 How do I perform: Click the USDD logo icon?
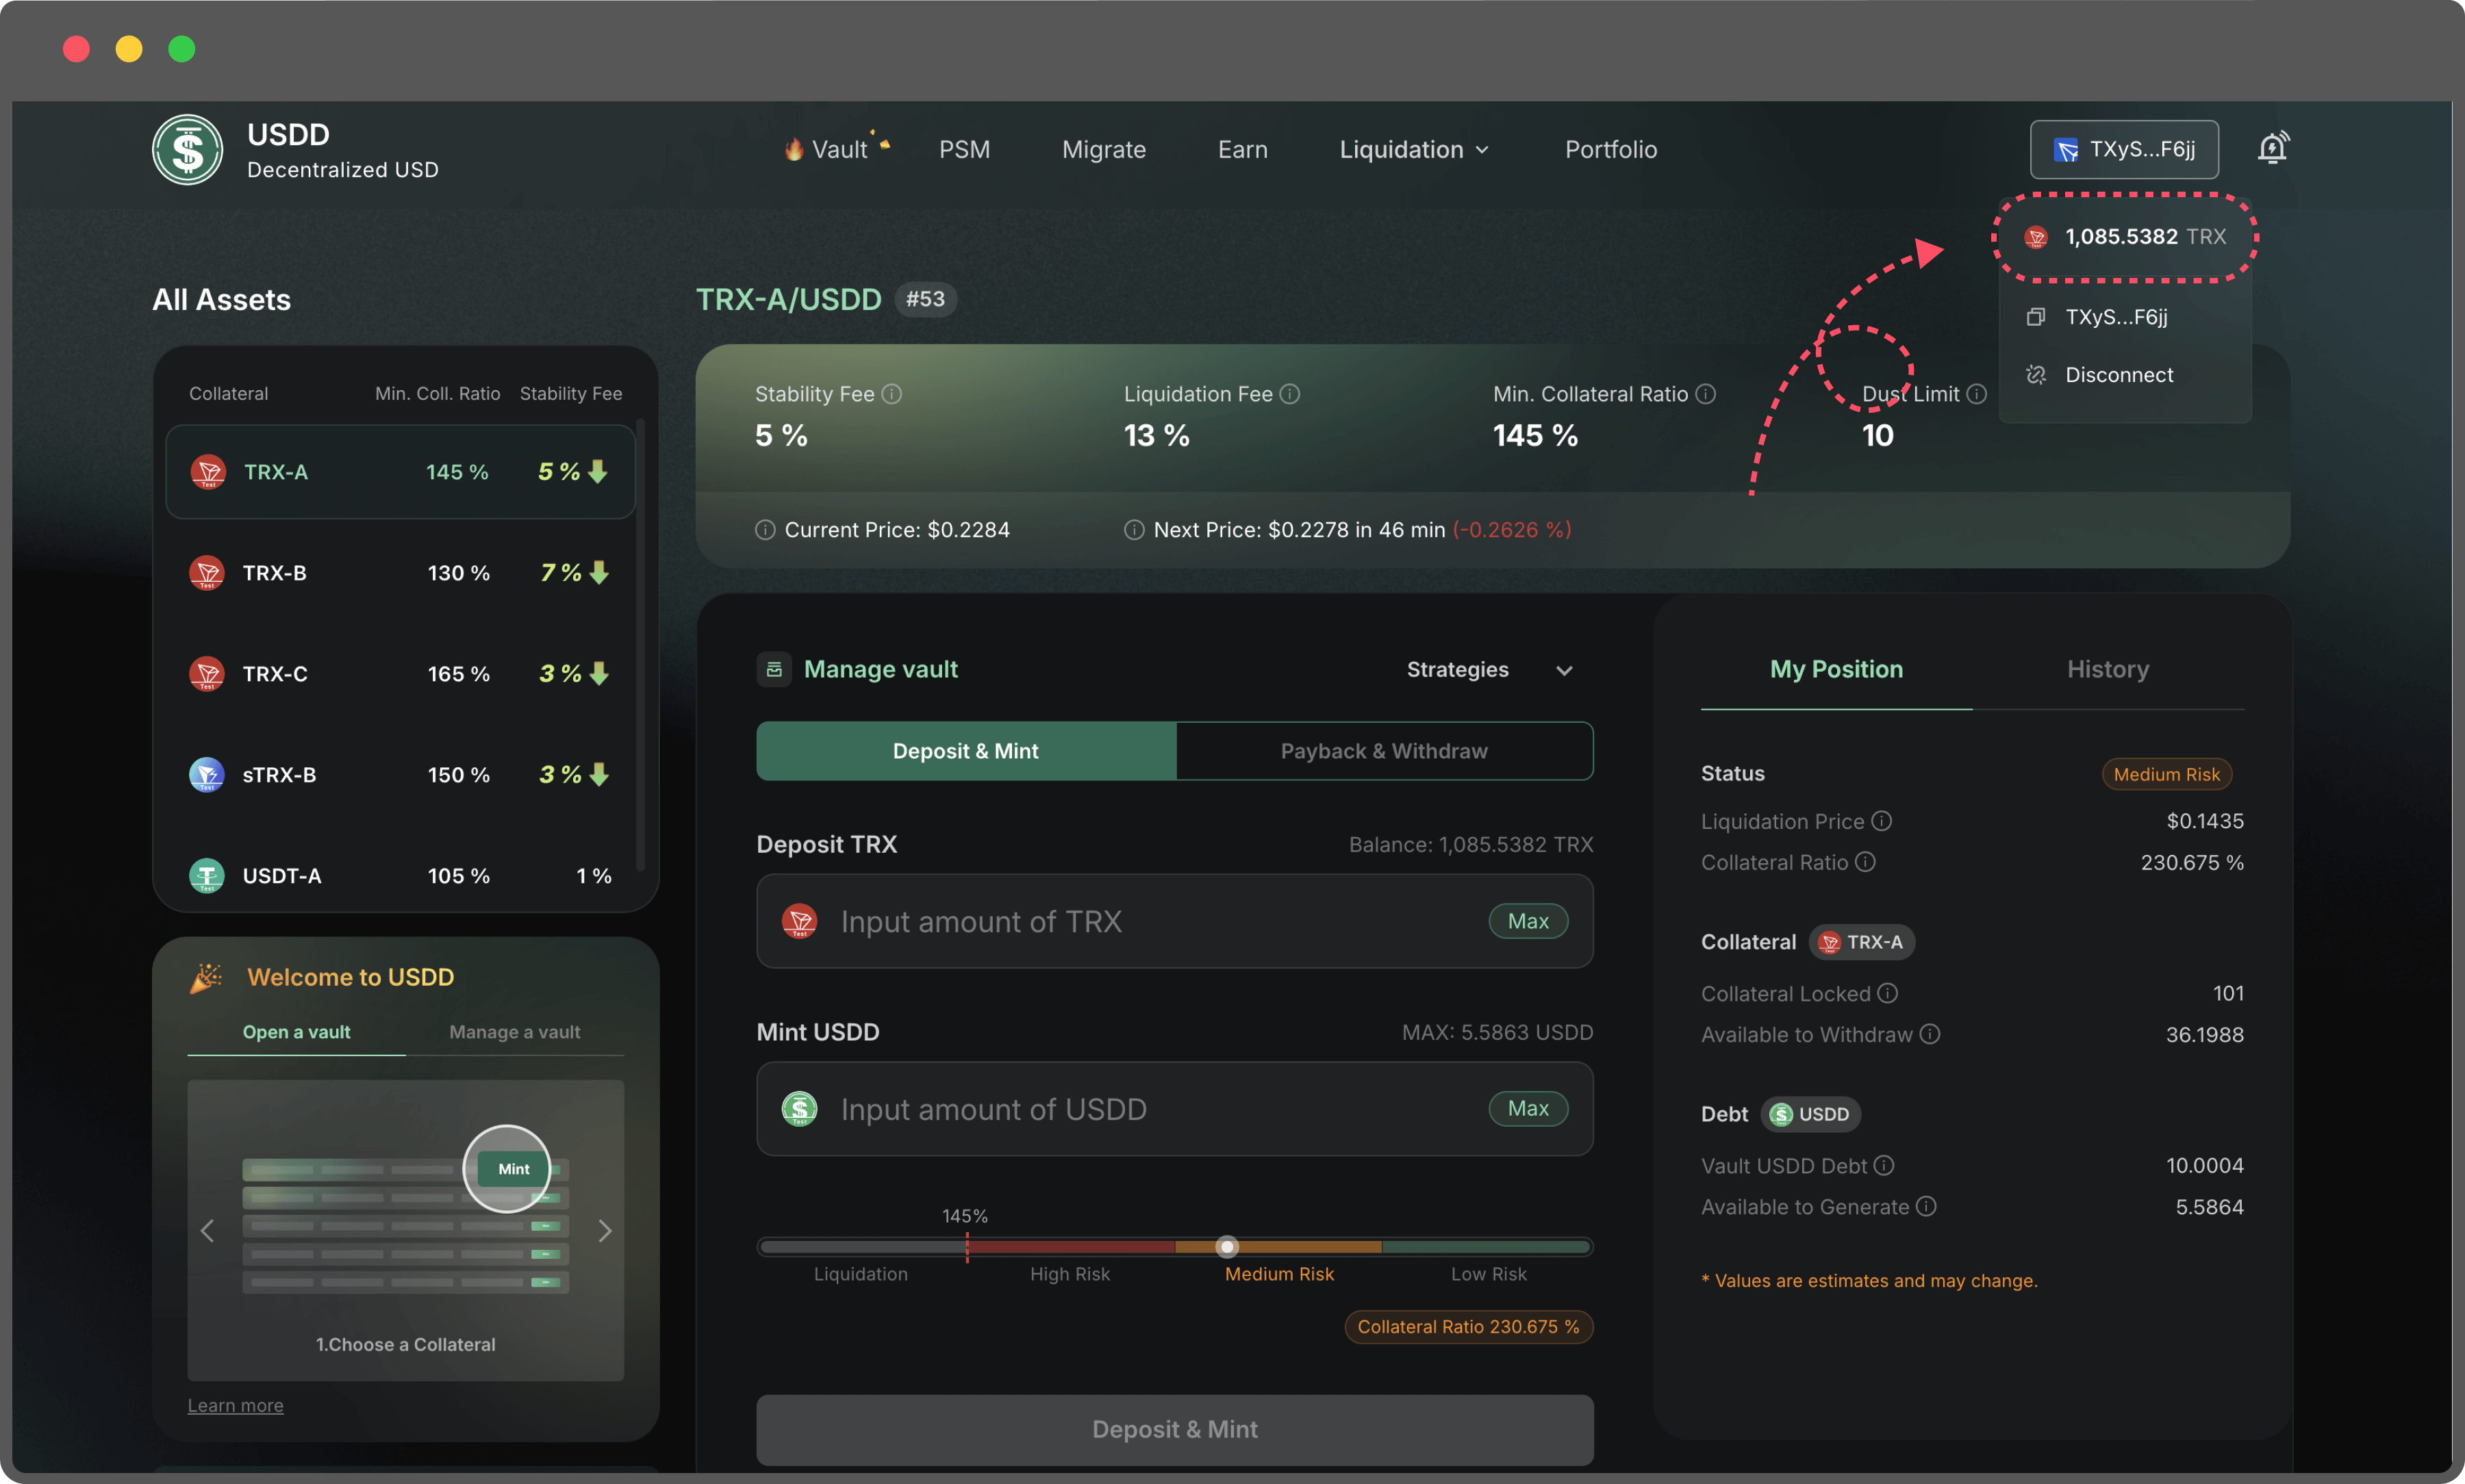click(x=187, y=150)
